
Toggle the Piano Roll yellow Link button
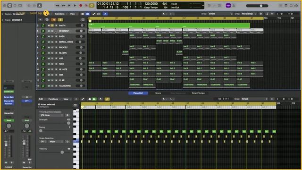[107, 99]
